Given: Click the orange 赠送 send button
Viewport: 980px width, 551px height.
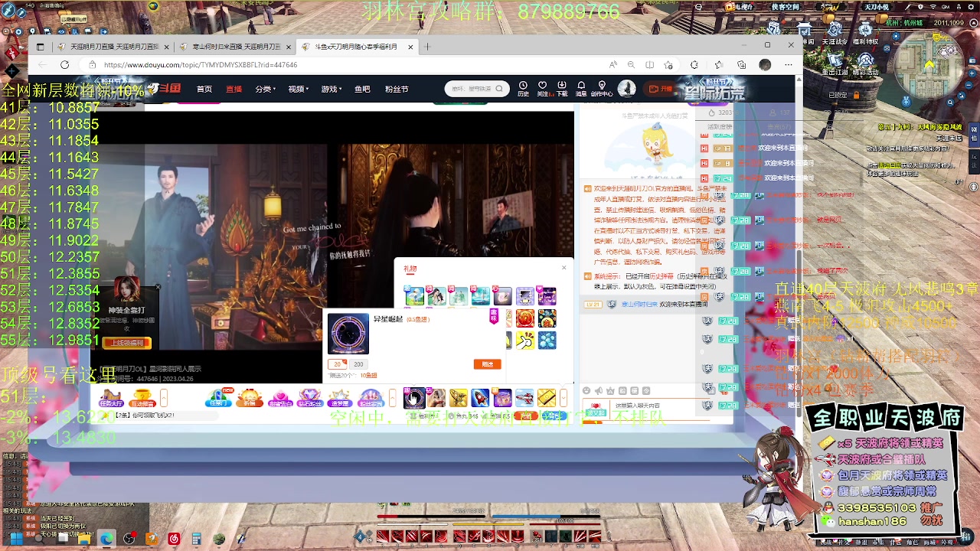Looking at the screenshot, I should point(487,364).
